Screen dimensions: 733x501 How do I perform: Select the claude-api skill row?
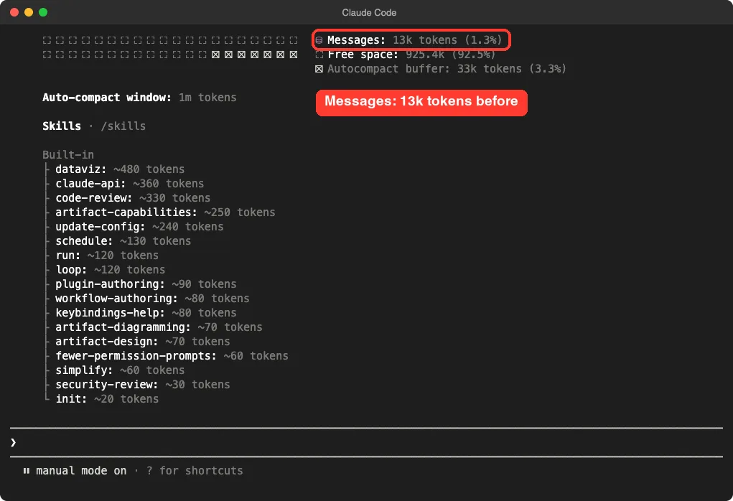[129, 184]
